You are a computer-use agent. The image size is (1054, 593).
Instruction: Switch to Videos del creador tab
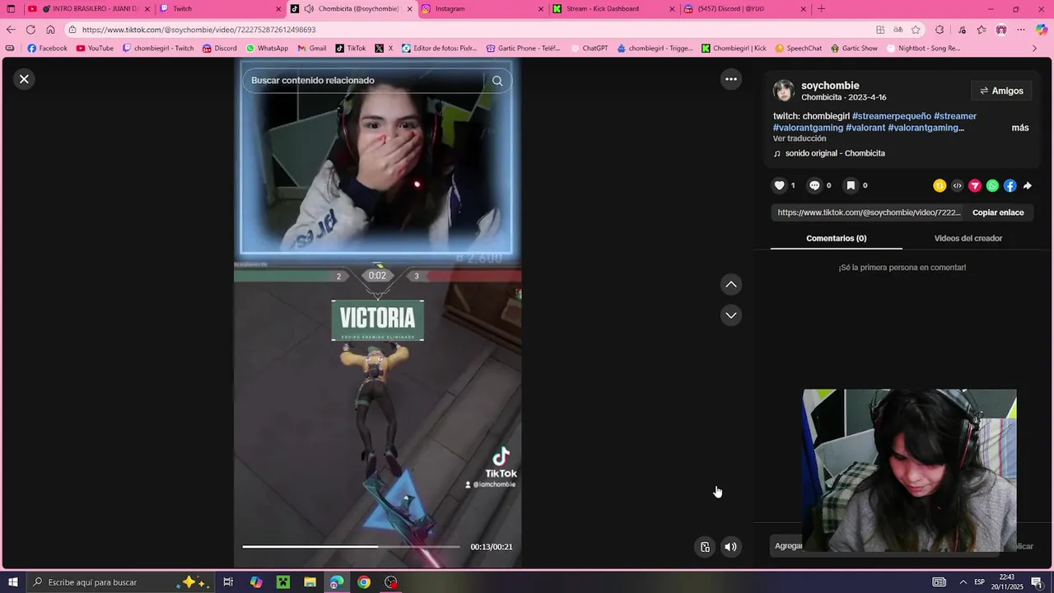(968, 238)
